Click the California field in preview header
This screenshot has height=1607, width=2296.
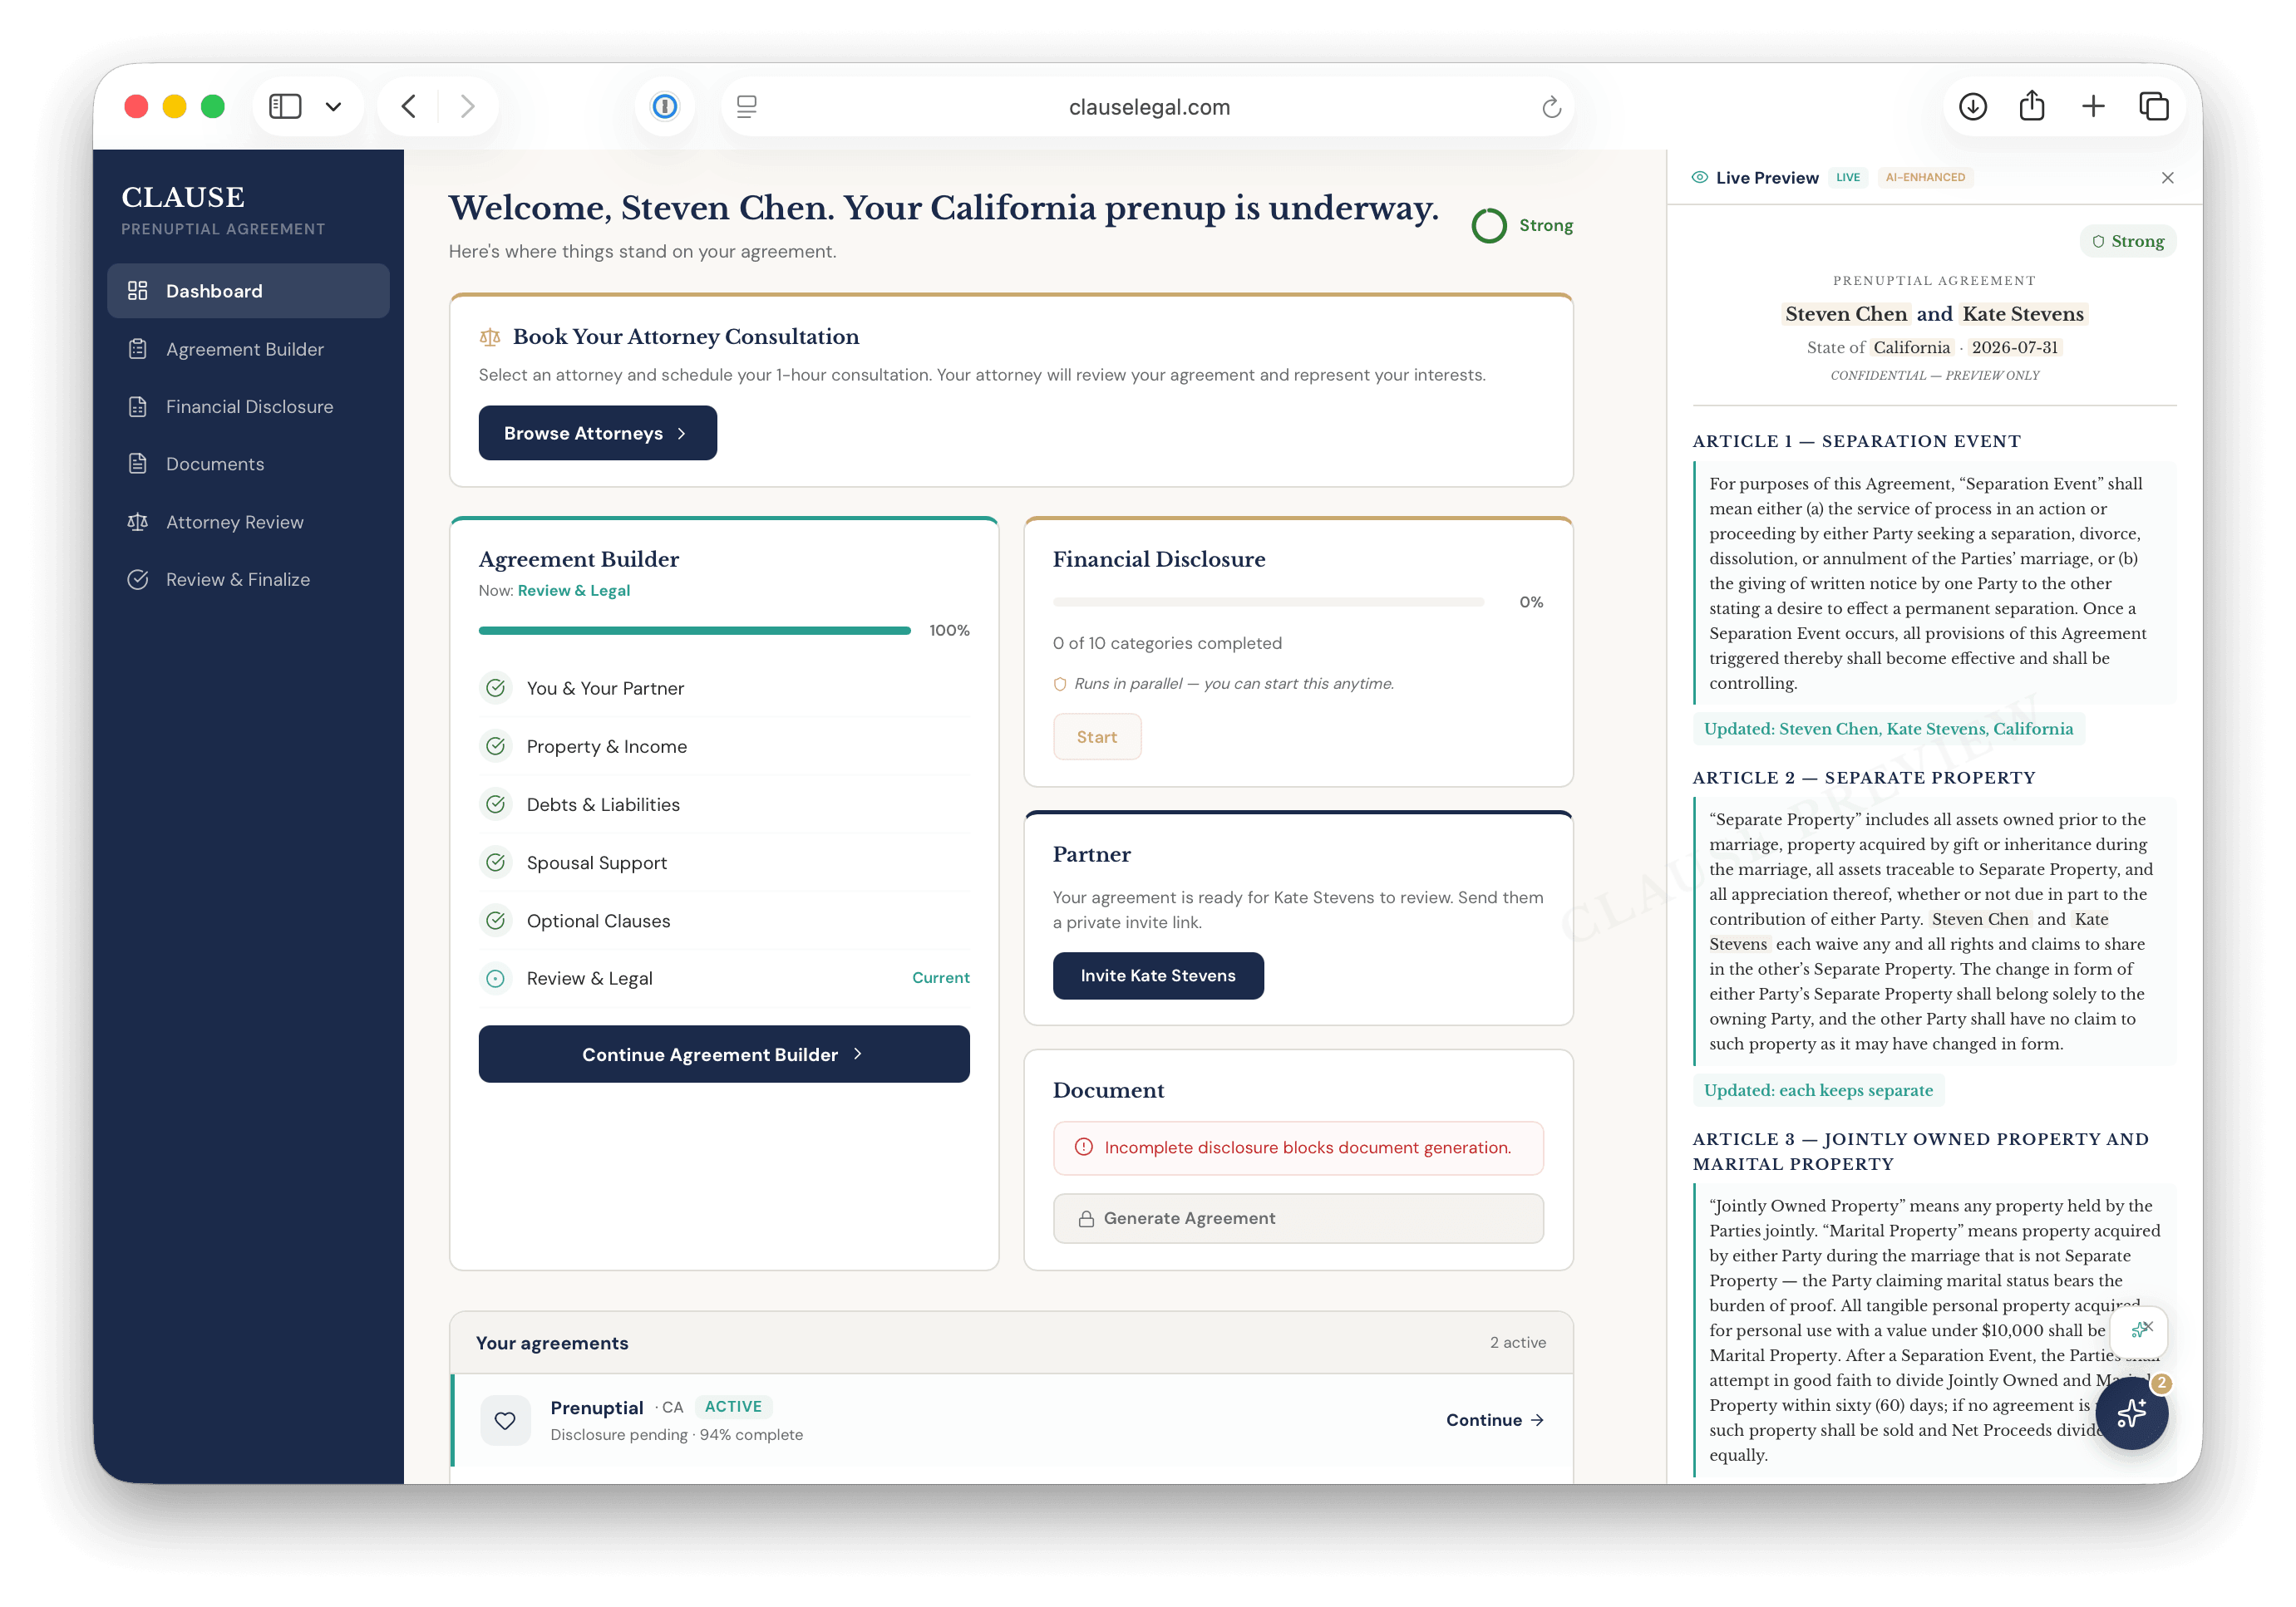(x=1911, y=348)
